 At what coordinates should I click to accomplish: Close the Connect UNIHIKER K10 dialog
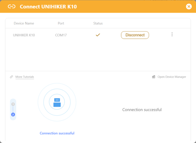click(189, 6)
